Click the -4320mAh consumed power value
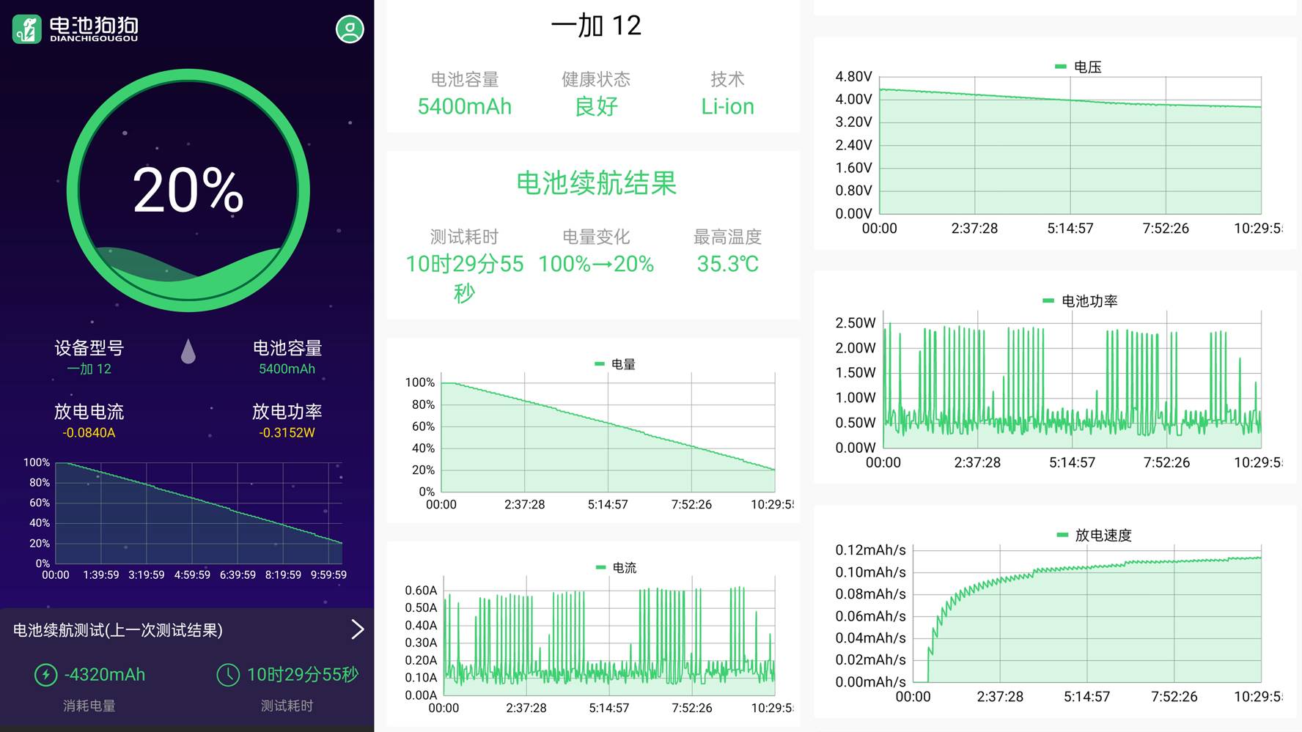 [105, 675]
